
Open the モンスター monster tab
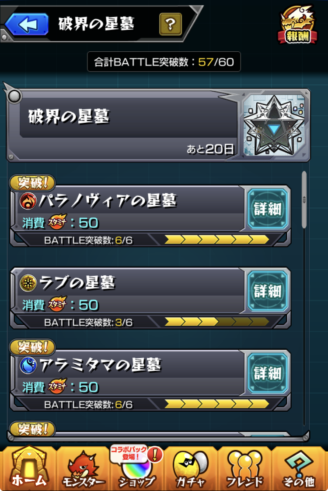(x=83, y=469)
